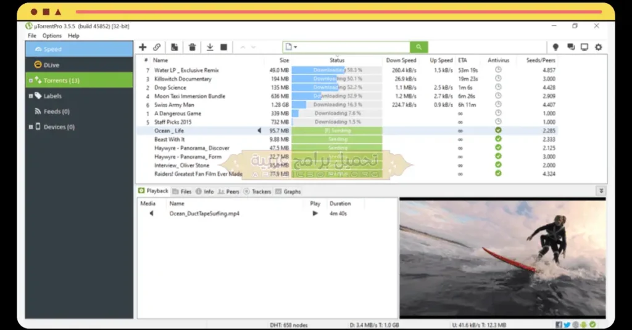Sort torrents by ETA column header

pyautogui.click(x=462, y=60)
